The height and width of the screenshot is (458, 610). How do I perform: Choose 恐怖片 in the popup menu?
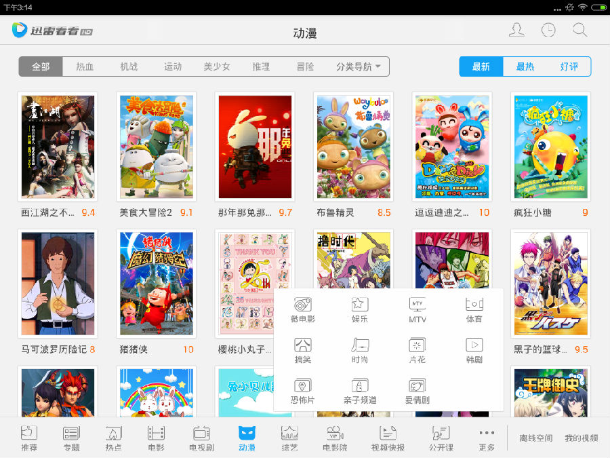(303, 392)
